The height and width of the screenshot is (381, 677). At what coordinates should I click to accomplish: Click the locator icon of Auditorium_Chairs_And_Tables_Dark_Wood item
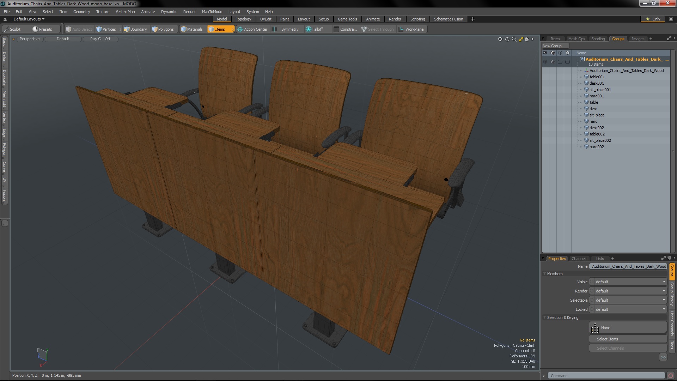click(x=587, y=71)
